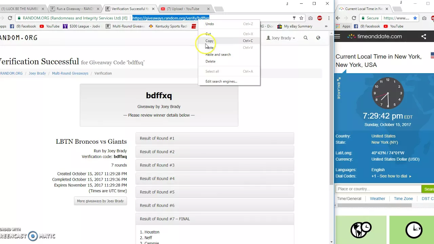Open the My eBay Summary bookmark

click(x=295, y=26)
